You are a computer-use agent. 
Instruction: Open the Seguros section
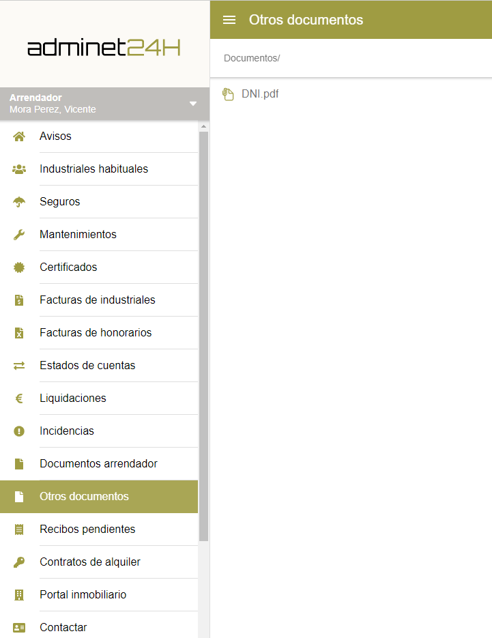99,202
